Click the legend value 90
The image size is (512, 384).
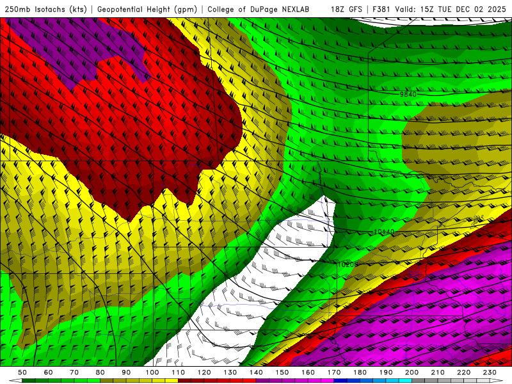click(x=126, y=372)
